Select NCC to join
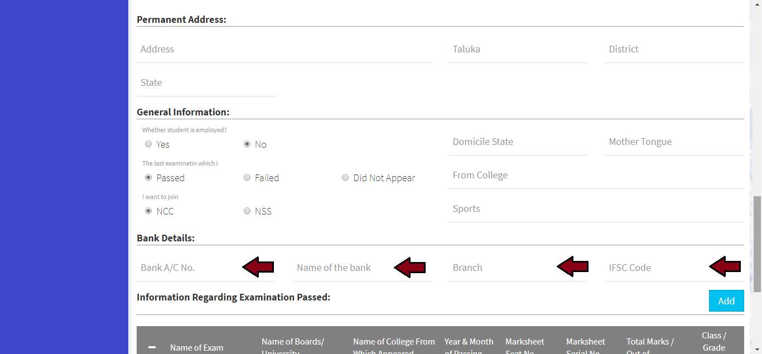The width and height of the screenshot is (762, 354). (x=148, y=211)
